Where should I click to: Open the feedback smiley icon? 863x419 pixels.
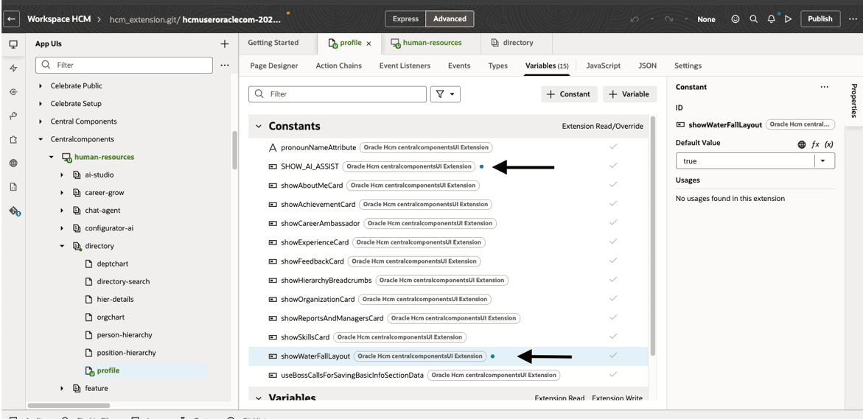(736, 18)
